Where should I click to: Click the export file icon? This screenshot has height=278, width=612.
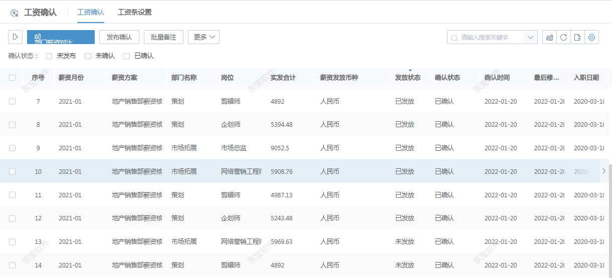point(577,37)
